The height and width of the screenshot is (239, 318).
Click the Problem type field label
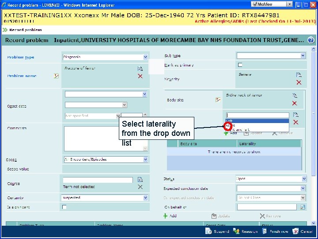pyautogui.click(x=20, y=57)
